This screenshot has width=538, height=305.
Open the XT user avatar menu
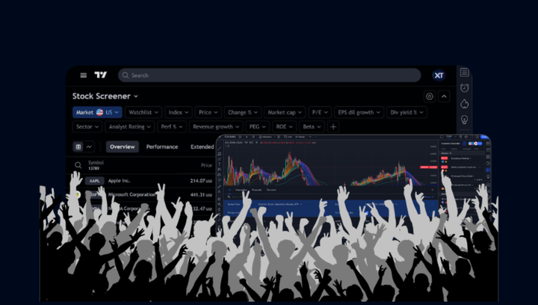(439, 76)
